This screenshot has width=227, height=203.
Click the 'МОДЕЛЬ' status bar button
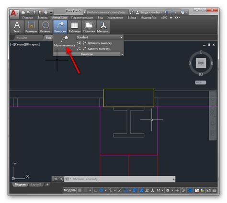click(x=69, y=190)
